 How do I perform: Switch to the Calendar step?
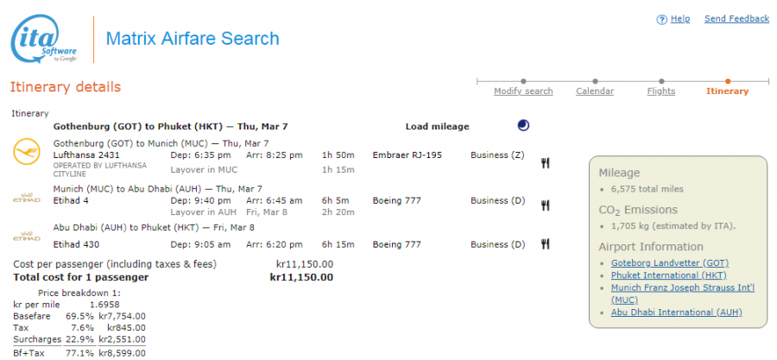coord(595,91)
